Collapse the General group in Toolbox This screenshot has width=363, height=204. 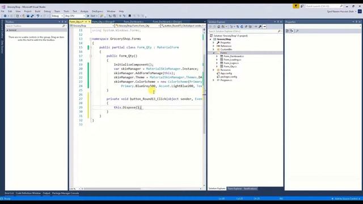(x=7, y=30)
